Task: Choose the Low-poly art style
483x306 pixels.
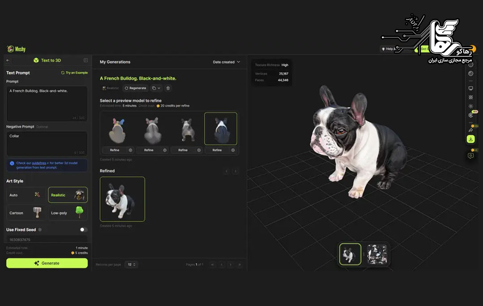Action: [x=68, y=213]
